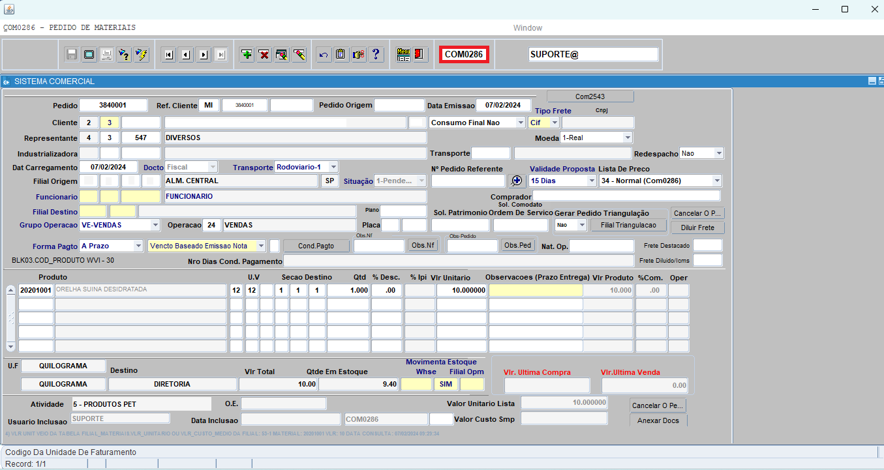Open the Consumo Final Nao dropdown
This screenshot has height=470, width=884.
click(x=520, y=123)
